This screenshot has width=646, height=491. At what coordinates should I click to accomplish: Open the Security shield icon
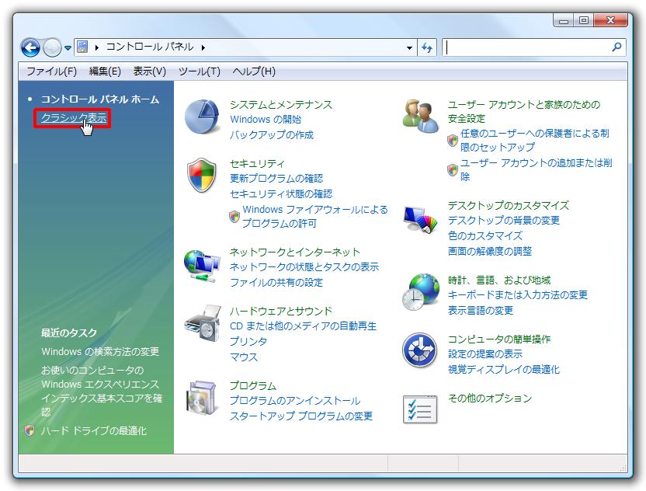coord(202,176)
